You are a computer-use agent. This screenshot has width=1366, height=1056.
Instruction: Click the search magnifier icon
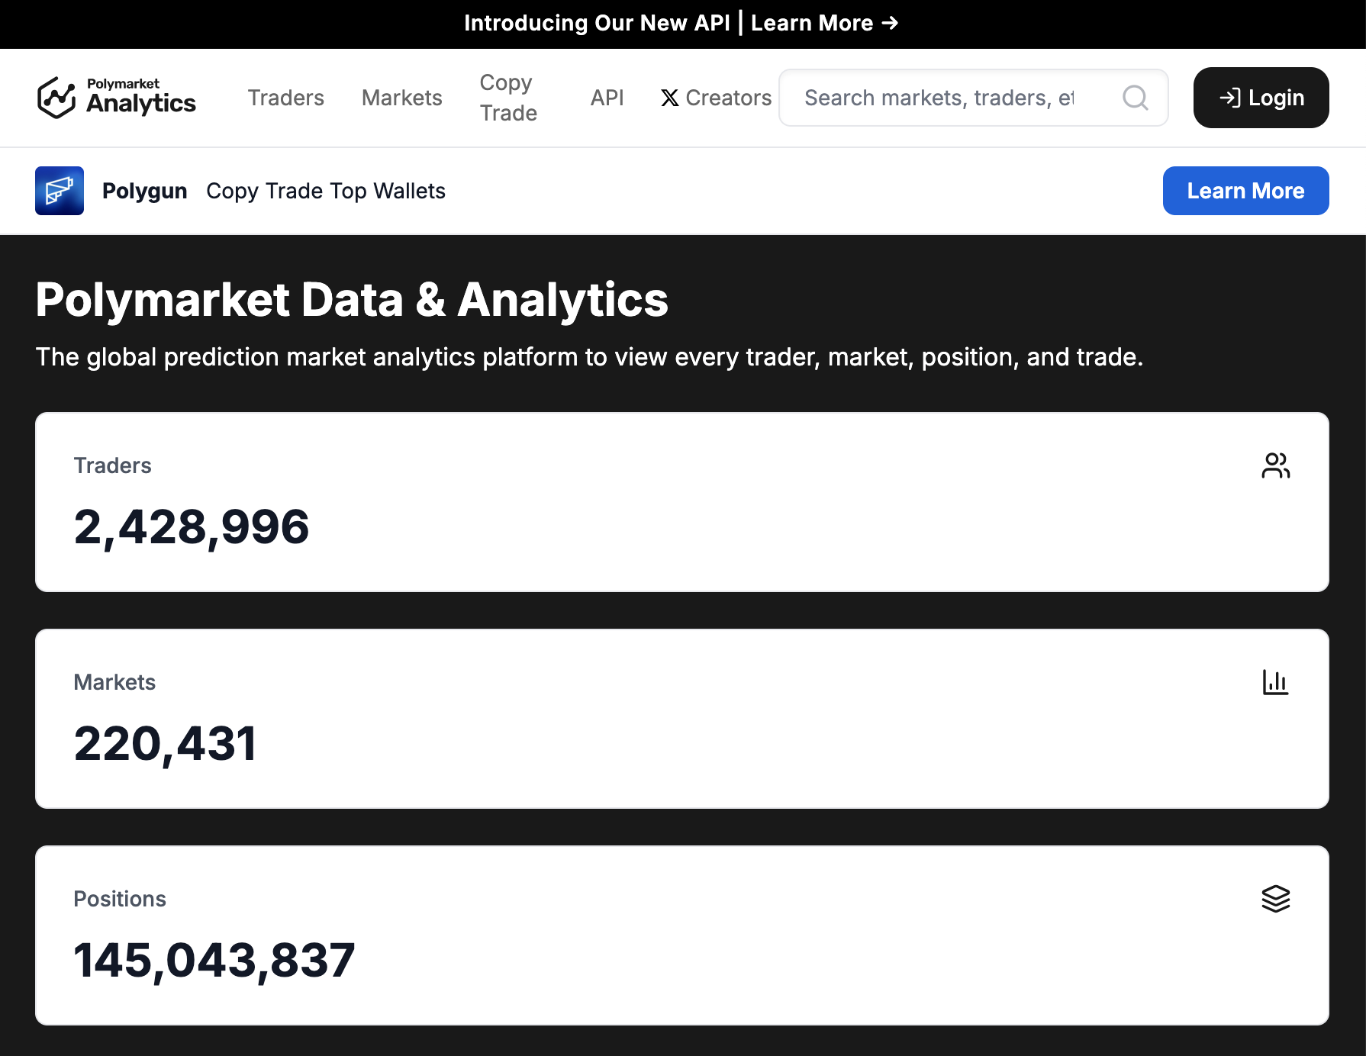click(x=1135, y=98)
